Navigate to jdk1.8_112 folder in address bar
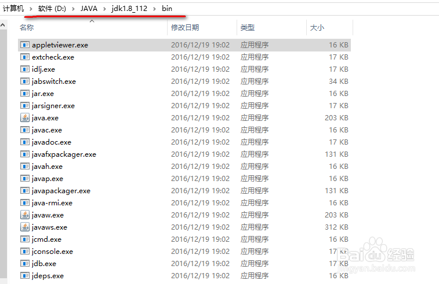Viewport: 439px width, 284px height. 129,9
